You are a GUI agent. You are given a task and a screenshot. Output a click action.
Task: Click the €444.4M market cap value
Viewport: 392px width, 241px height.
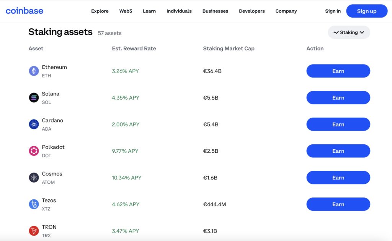[214, 205]
